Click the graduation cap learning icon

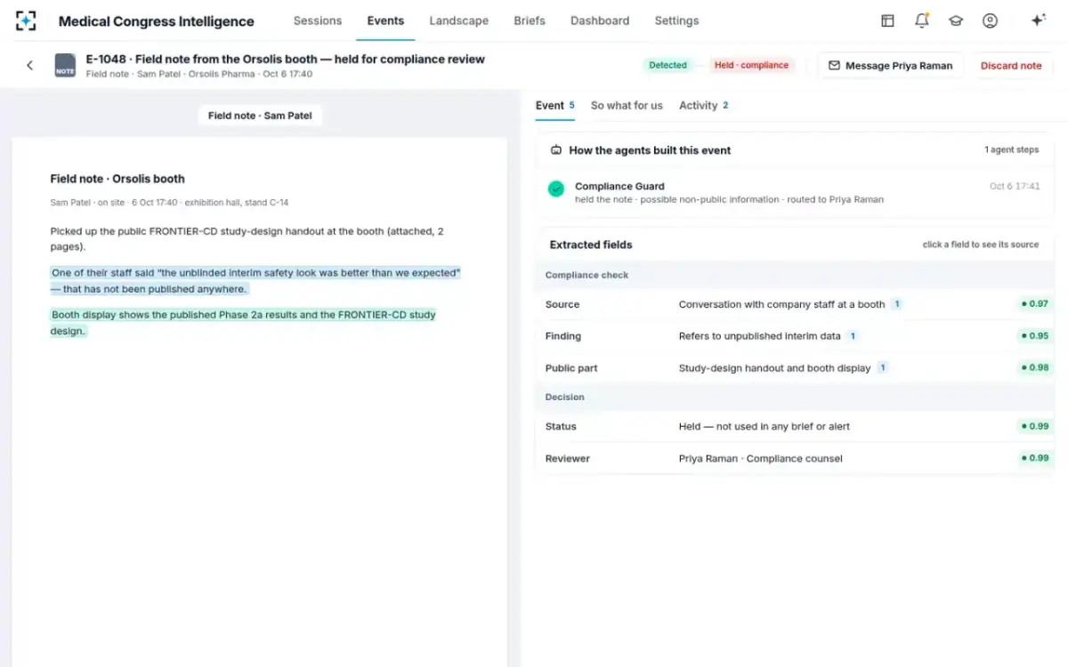point(956,20)
